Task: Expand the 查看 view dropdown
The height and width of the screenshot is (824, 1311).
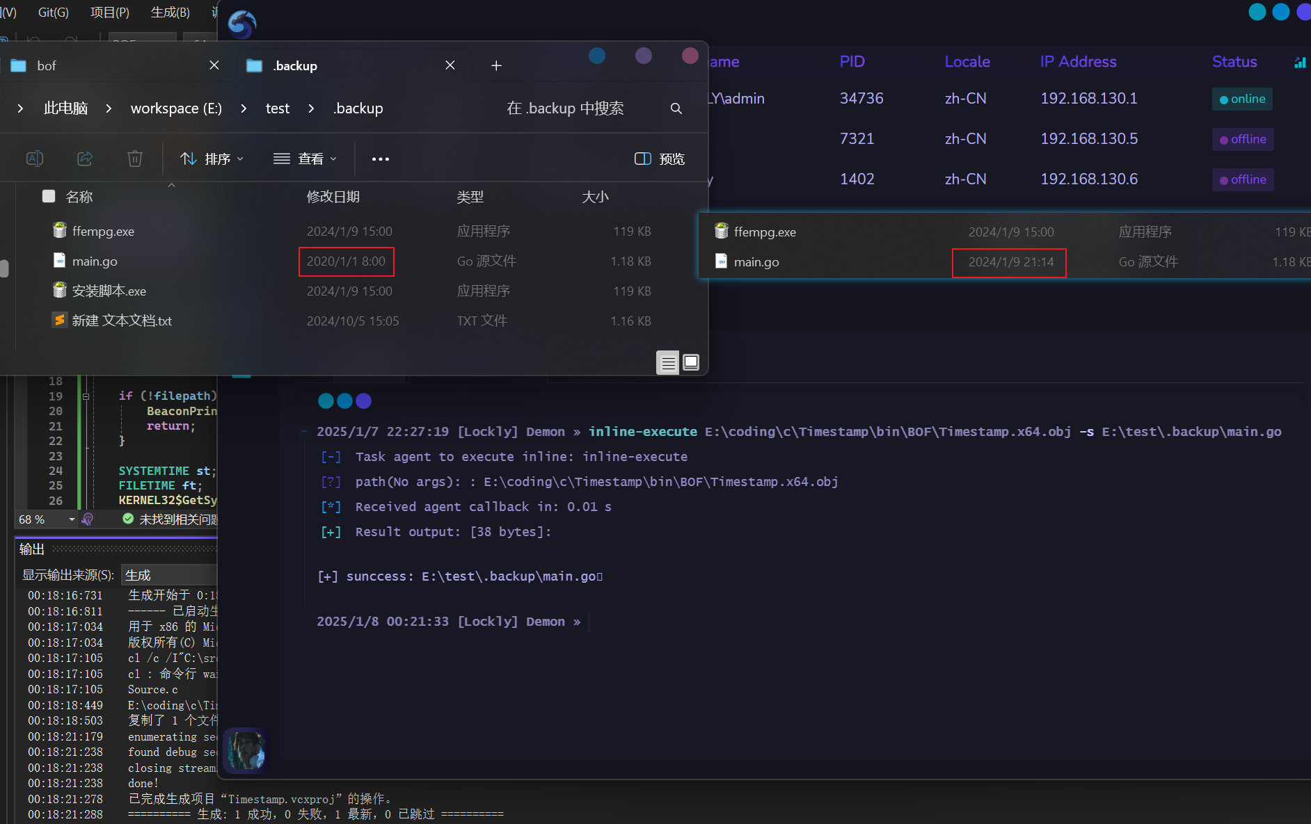Action: click(305, 159)
